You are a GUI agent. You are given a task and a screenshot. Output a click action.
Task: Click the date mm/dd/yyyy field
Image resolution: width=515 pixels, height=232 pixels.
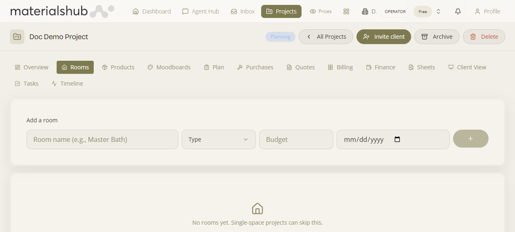tap(393, 139)
